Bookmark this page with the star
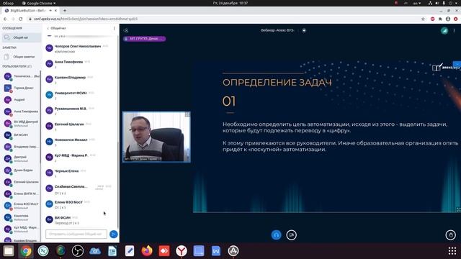 (423, 19)
